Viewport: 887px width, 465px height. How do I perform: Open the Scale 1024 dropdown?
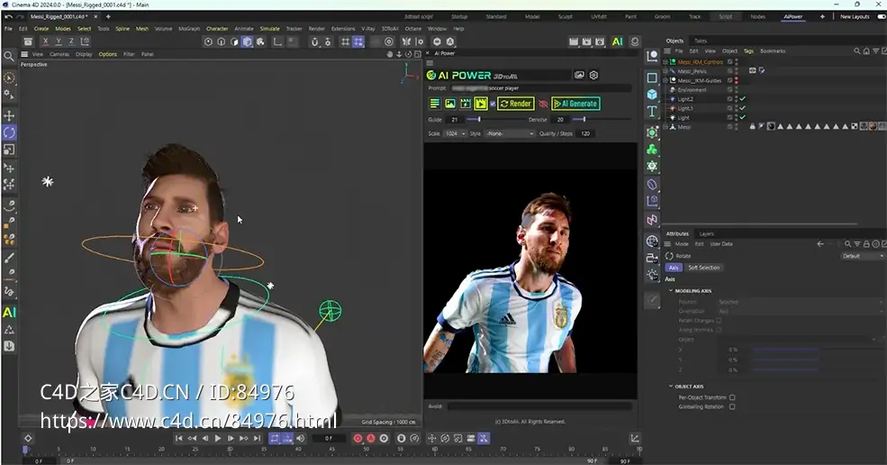(x=455, y=133)
